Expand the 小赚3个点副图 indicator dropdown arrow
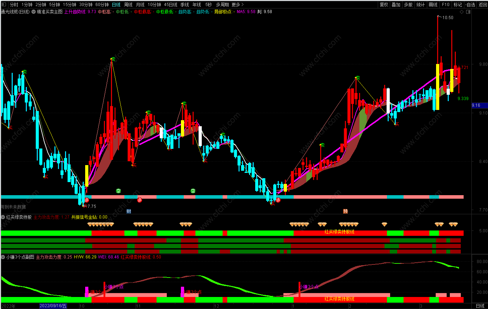488x309 pixels. pos(3,257)
